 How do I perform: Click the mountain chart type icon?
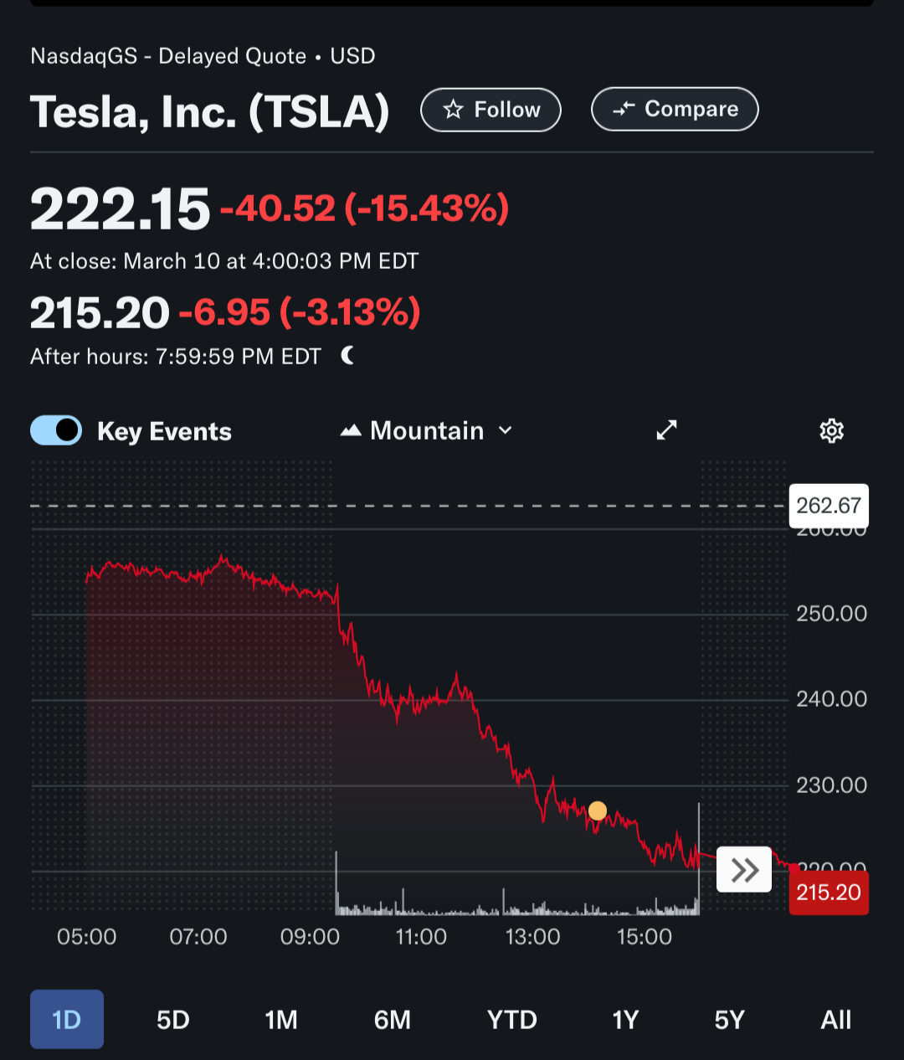[x=351, y=431]
